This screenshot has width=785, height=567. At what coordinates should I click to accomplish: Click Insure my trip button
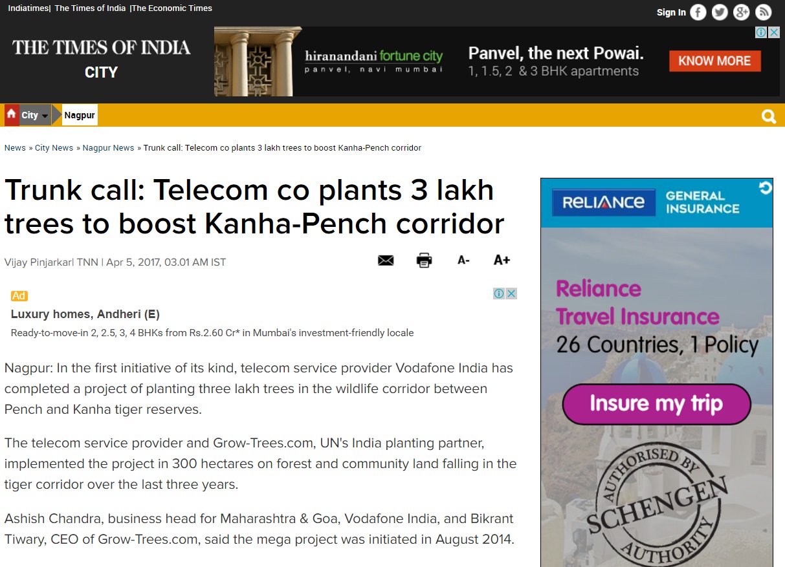tap(656, 404)
